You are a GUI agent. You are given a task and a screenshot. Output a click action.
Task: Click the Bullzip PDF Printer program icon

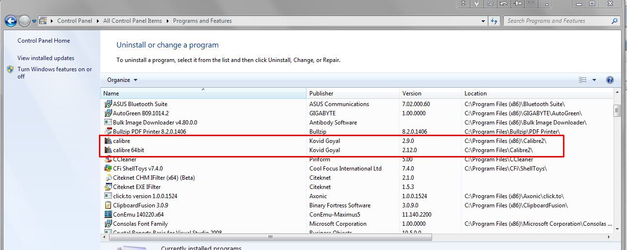[108, 132]
